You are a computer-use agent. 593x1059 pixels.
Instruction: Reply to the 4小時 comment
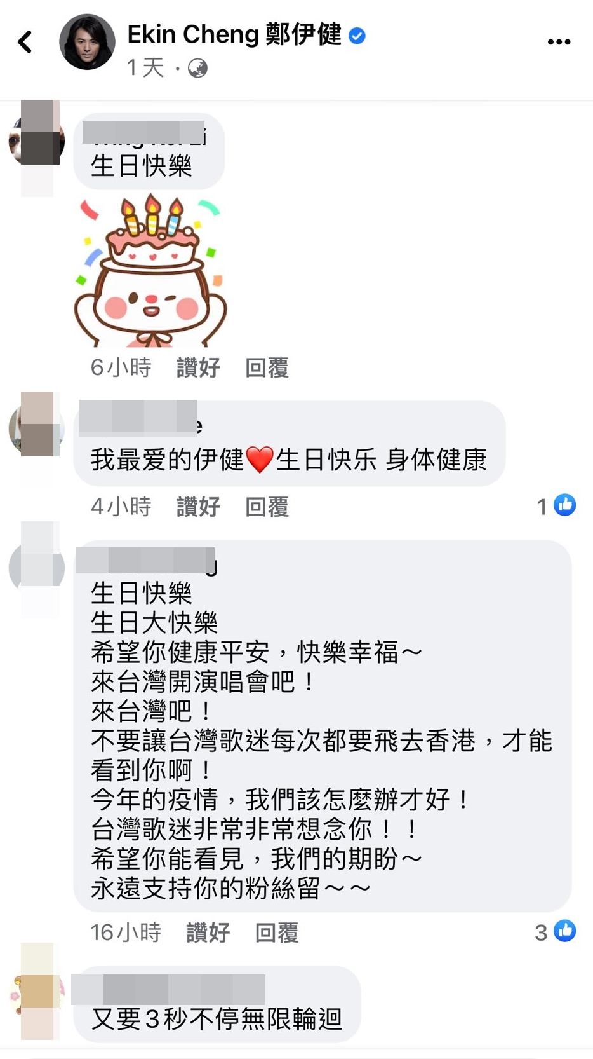(x=267, y=507)
